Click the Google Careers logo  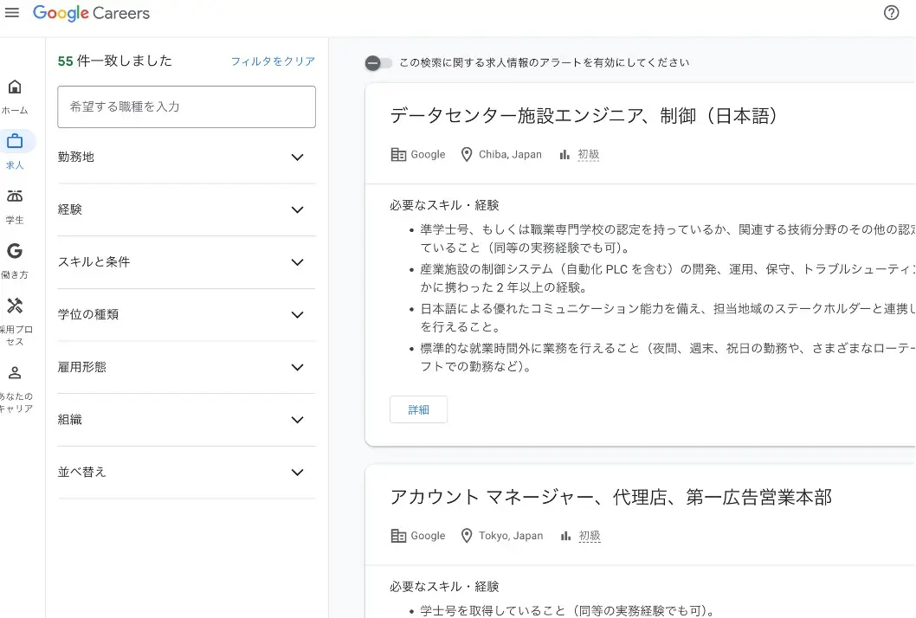pos(91,13)
